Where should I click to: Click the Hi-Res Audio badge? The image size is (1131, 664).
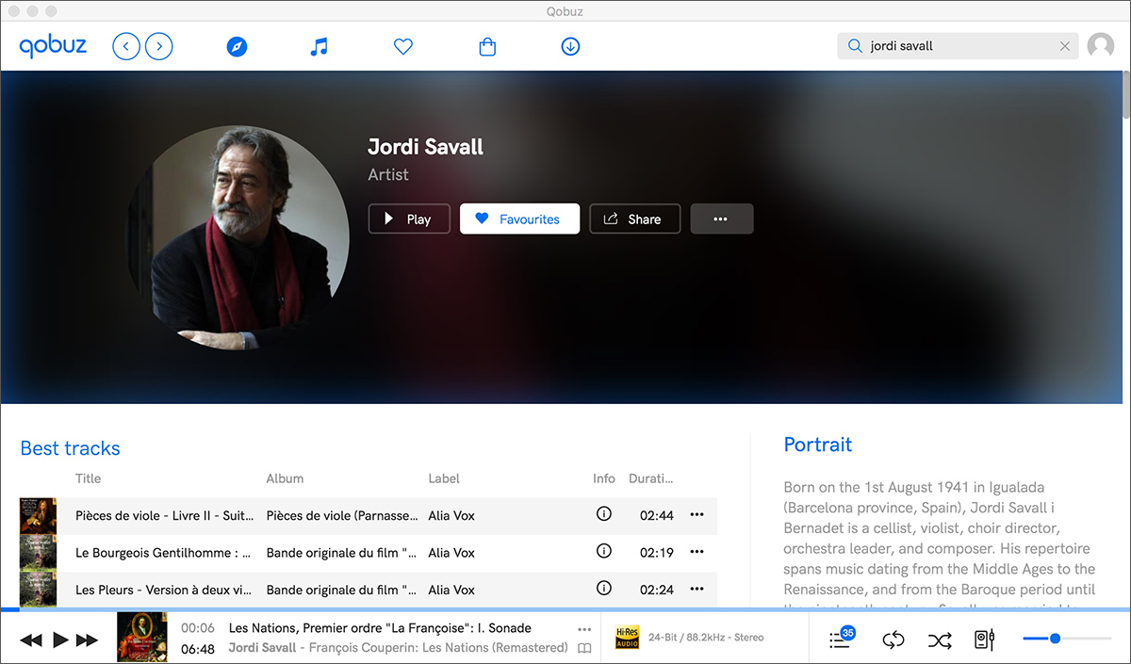(628, 638)
